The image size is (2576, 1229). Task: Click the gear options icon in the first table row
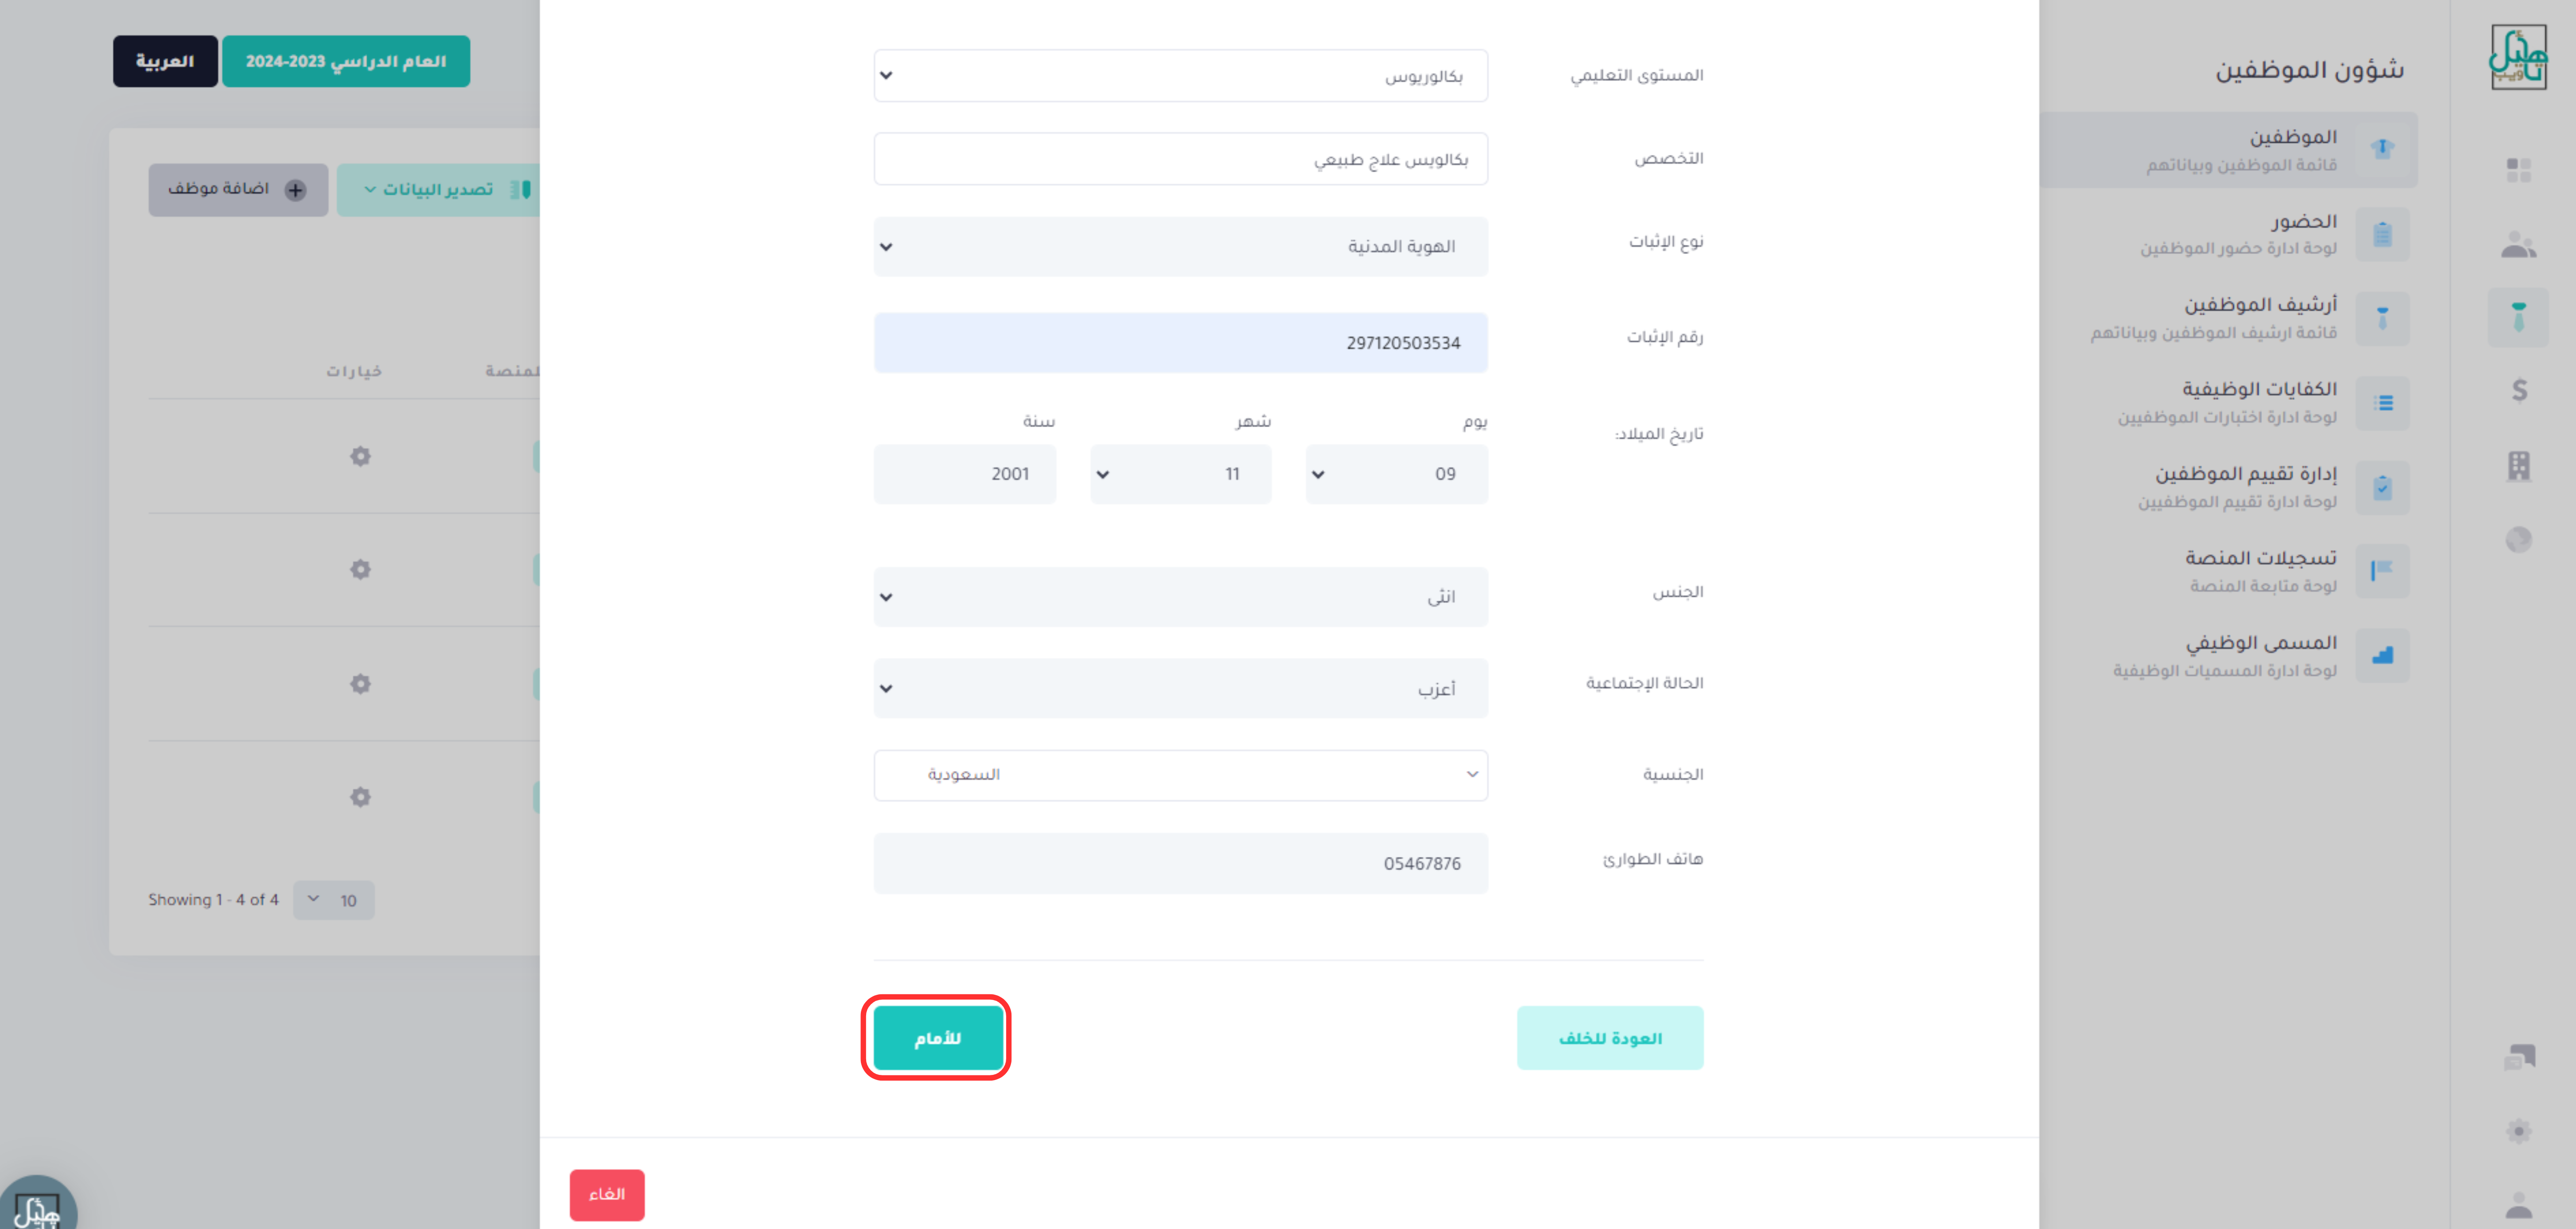pos(360,456)
